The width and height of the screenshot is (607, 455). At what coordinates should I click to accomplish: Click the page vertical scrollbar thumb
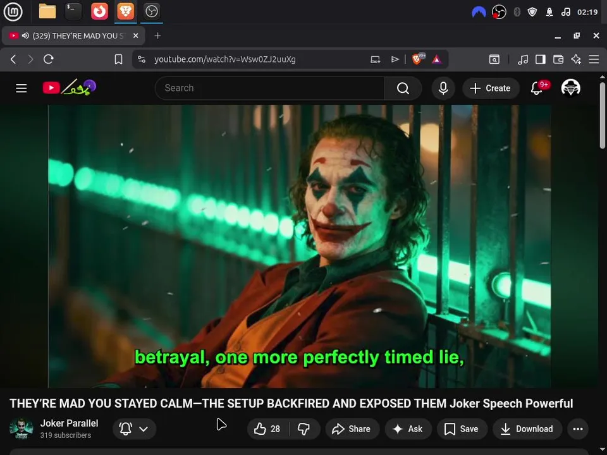click(x=603, y=115)
